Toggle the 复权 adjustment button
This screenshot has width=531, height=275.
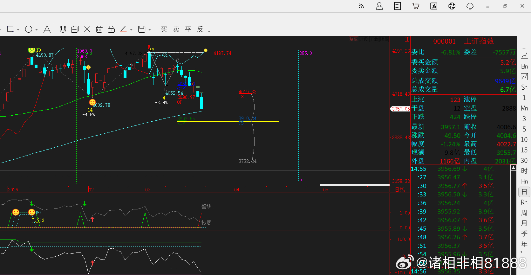(x=353, y=39)
